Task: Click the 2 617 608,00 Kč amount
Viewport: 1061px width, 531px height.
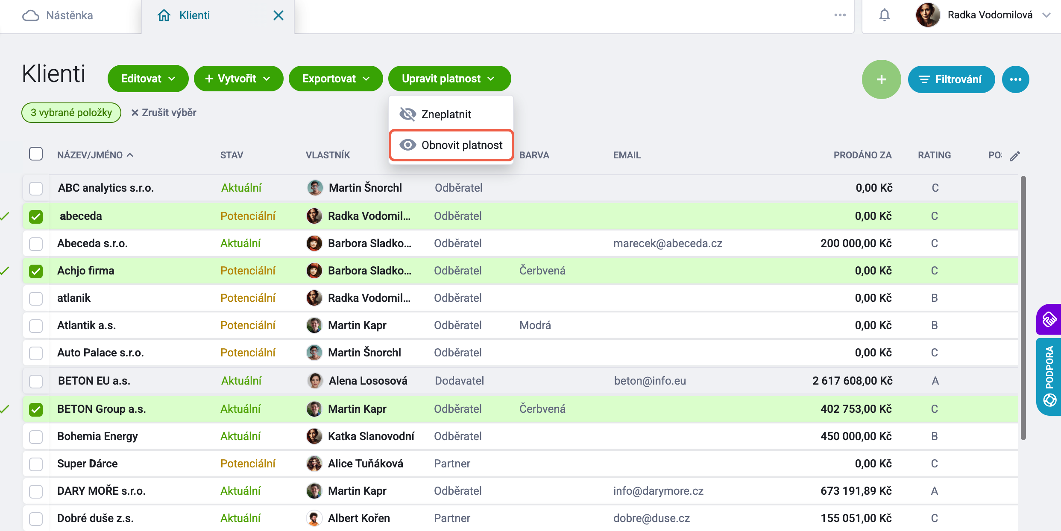Action: 852,381
